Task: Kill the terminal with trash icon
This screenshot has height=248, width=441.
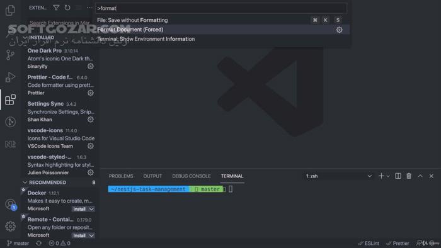Action: [x=409, y=176]
